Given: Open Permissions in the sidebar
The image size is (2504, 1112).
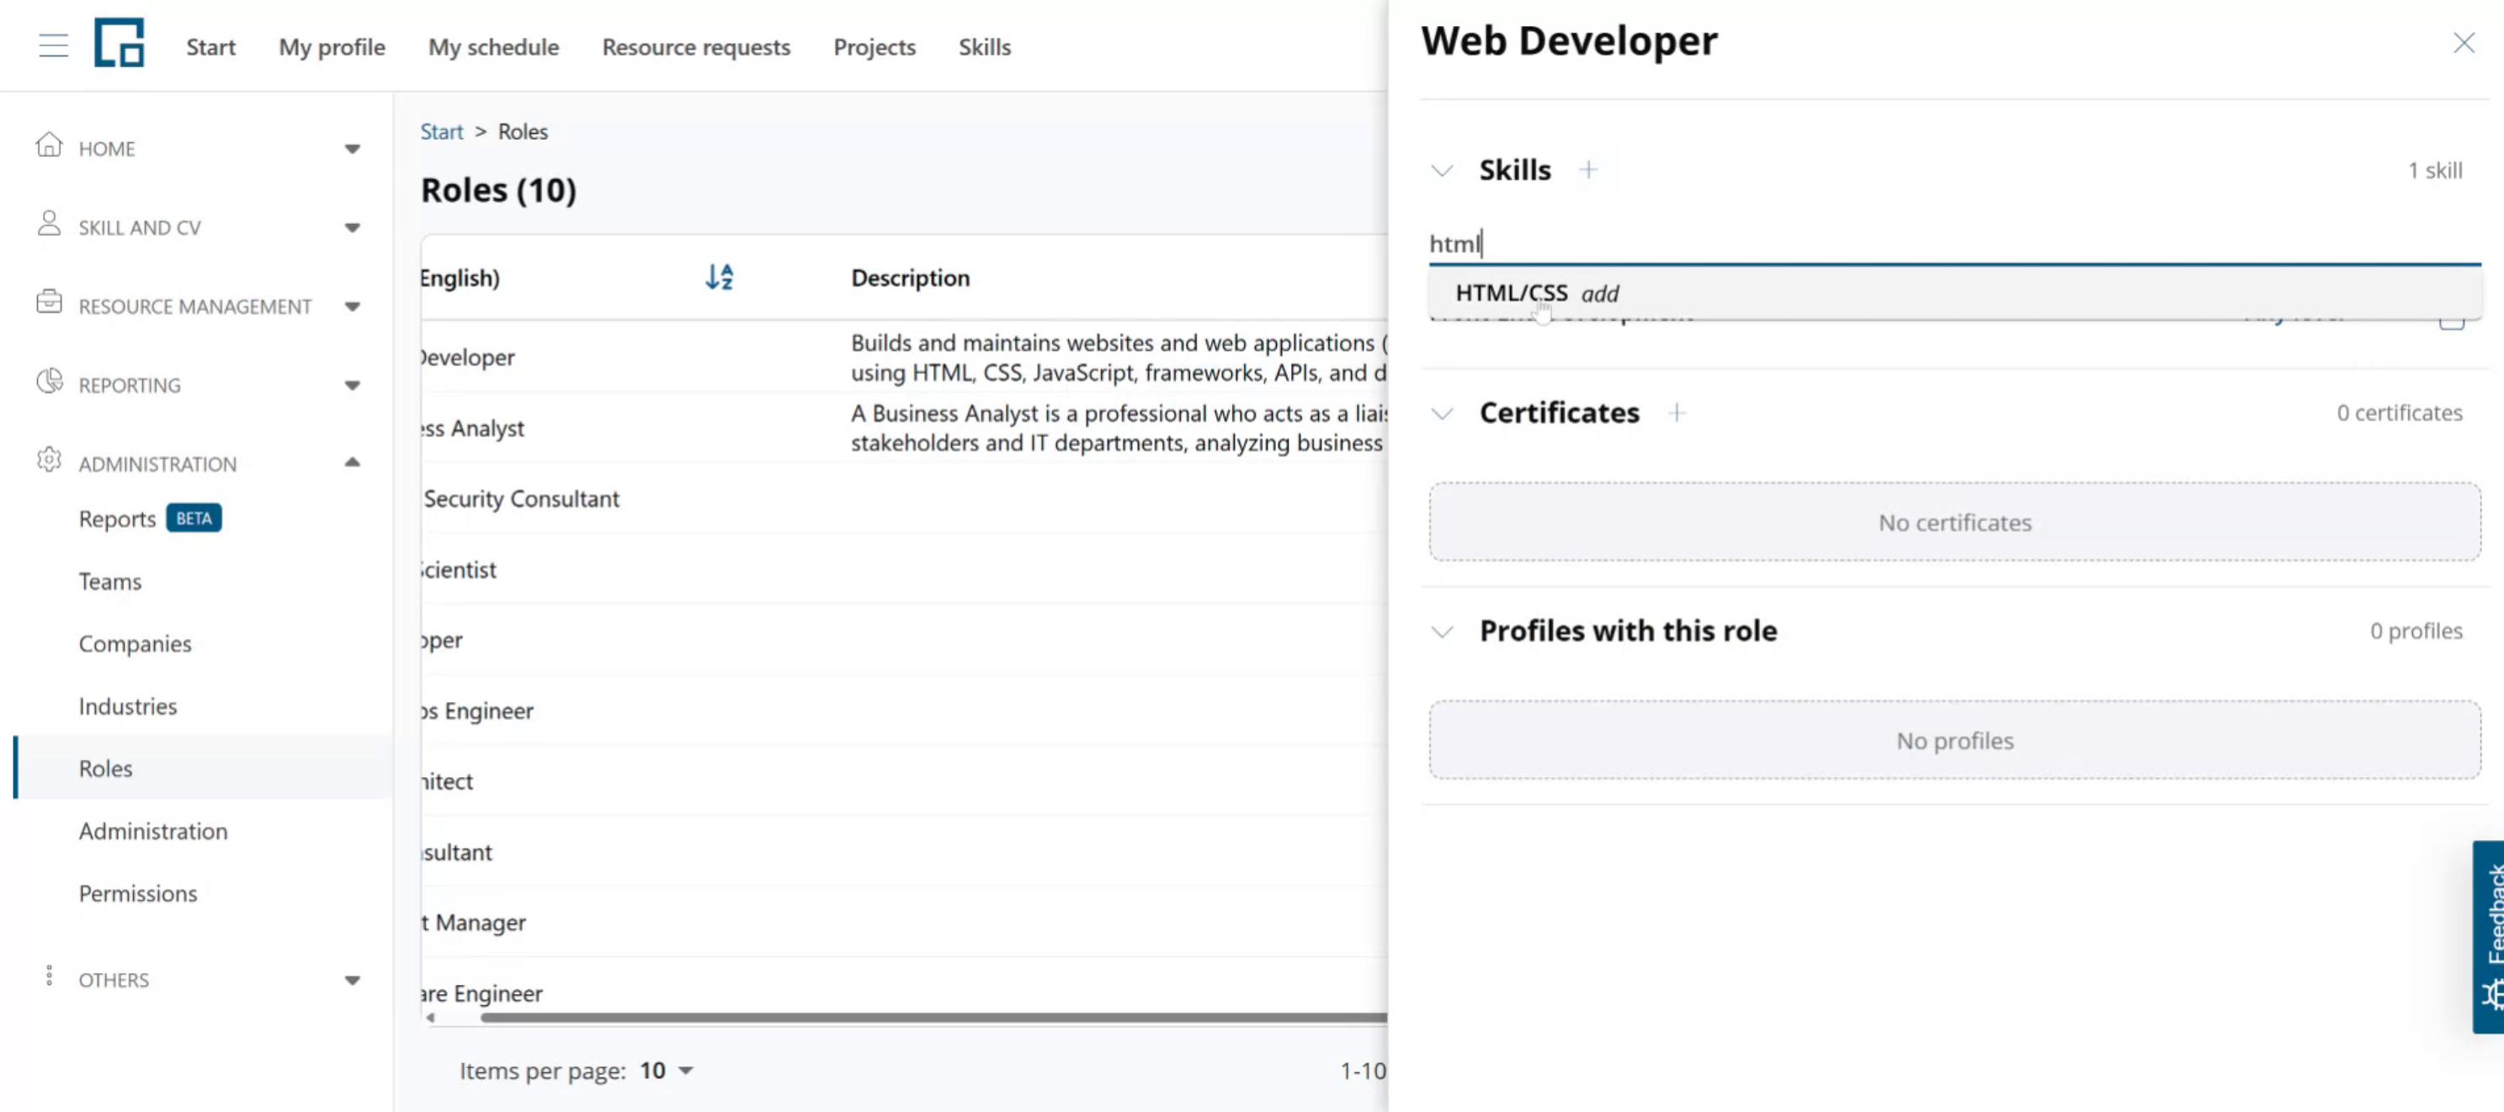Looking at the screenshot, I should tap(138, 893).
